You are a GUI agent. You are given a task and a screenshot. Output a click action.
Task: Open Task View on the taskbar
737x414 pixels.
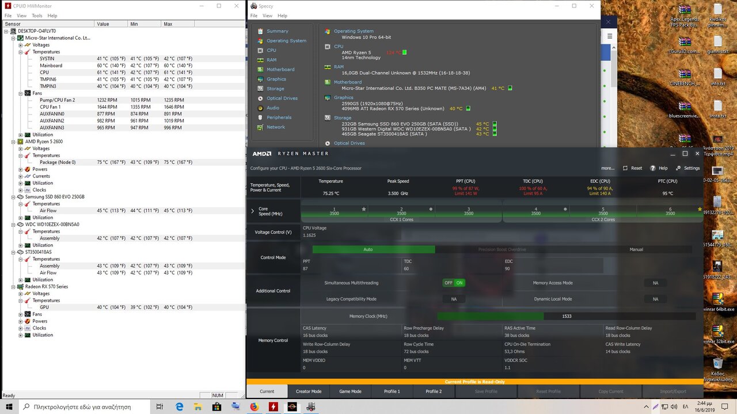(161, 407)
